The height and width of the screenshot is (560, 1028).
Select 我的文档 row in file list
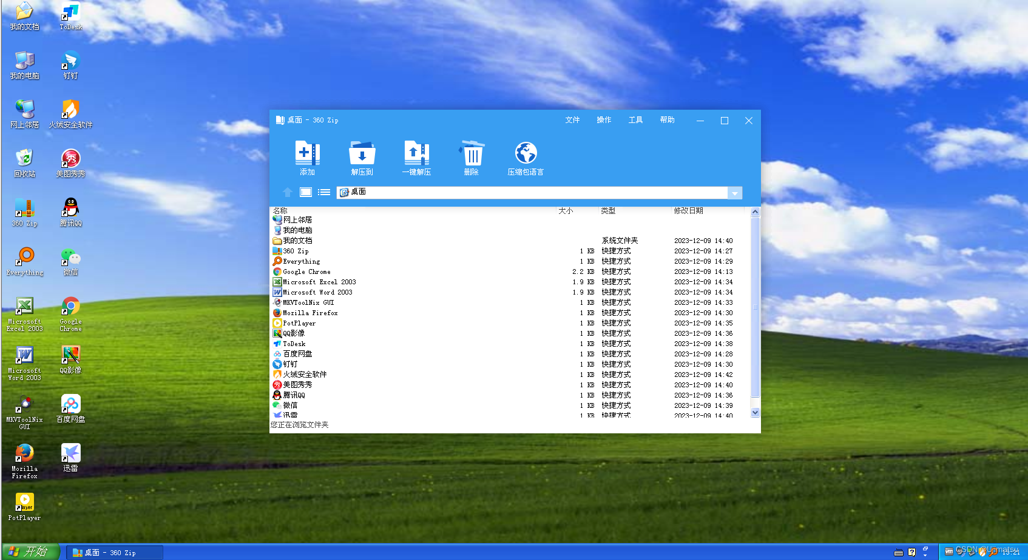pyautogui.click(x=510, y=241)
